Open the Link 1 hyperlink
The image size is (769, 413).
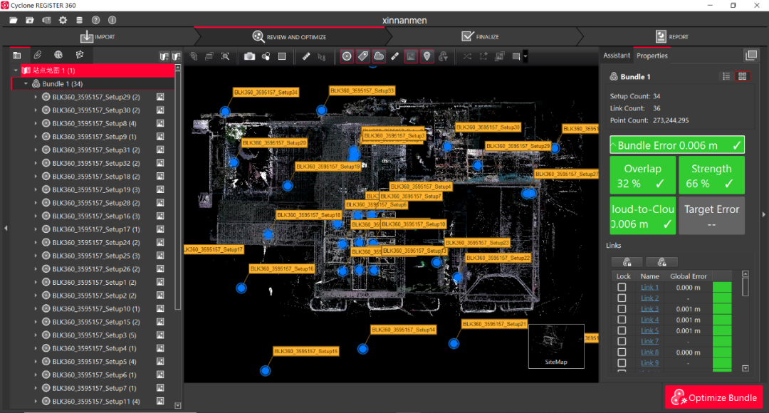(x=649, y=288)
